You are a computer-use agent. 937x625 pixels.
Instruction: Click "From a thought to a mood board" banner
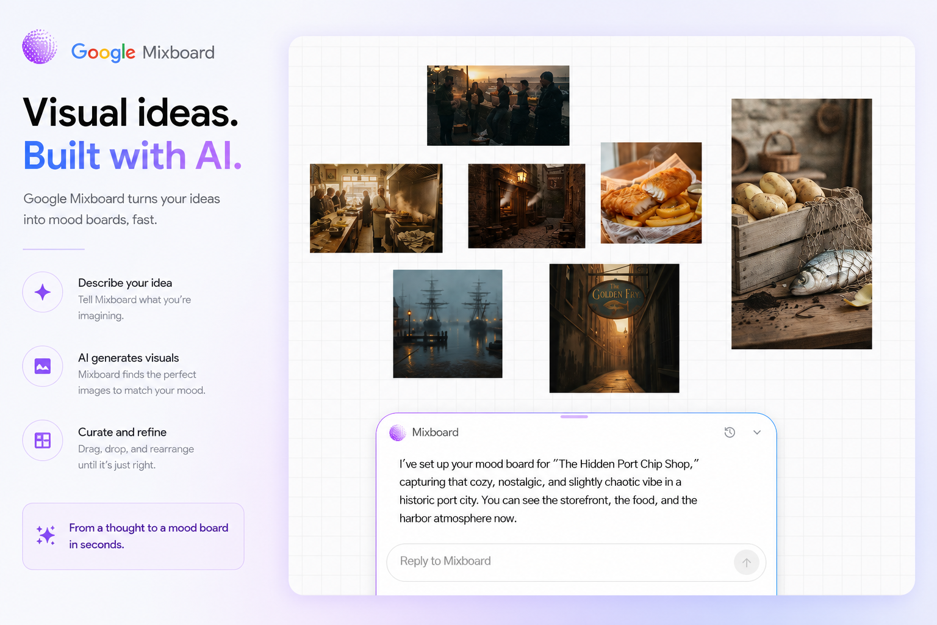133,536
